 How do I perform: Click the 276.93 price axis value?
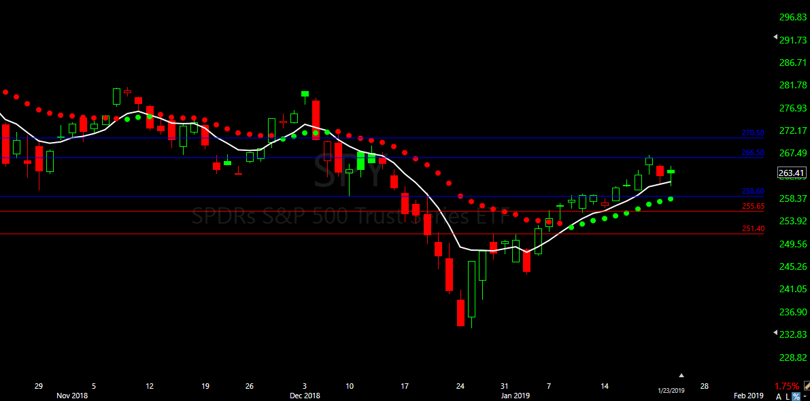pos(793,108)
